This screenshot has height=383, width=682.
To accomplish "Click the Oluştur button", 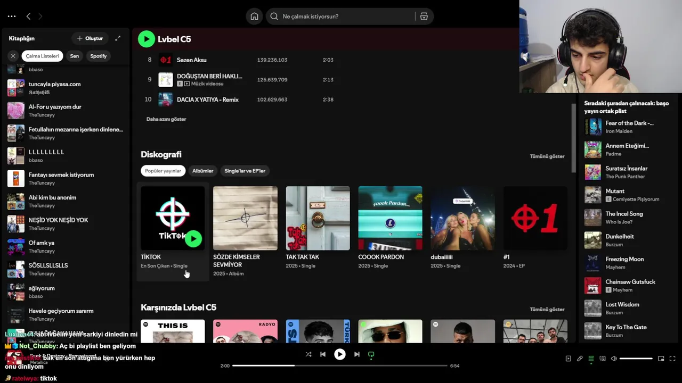I will (x=90, y=38).
